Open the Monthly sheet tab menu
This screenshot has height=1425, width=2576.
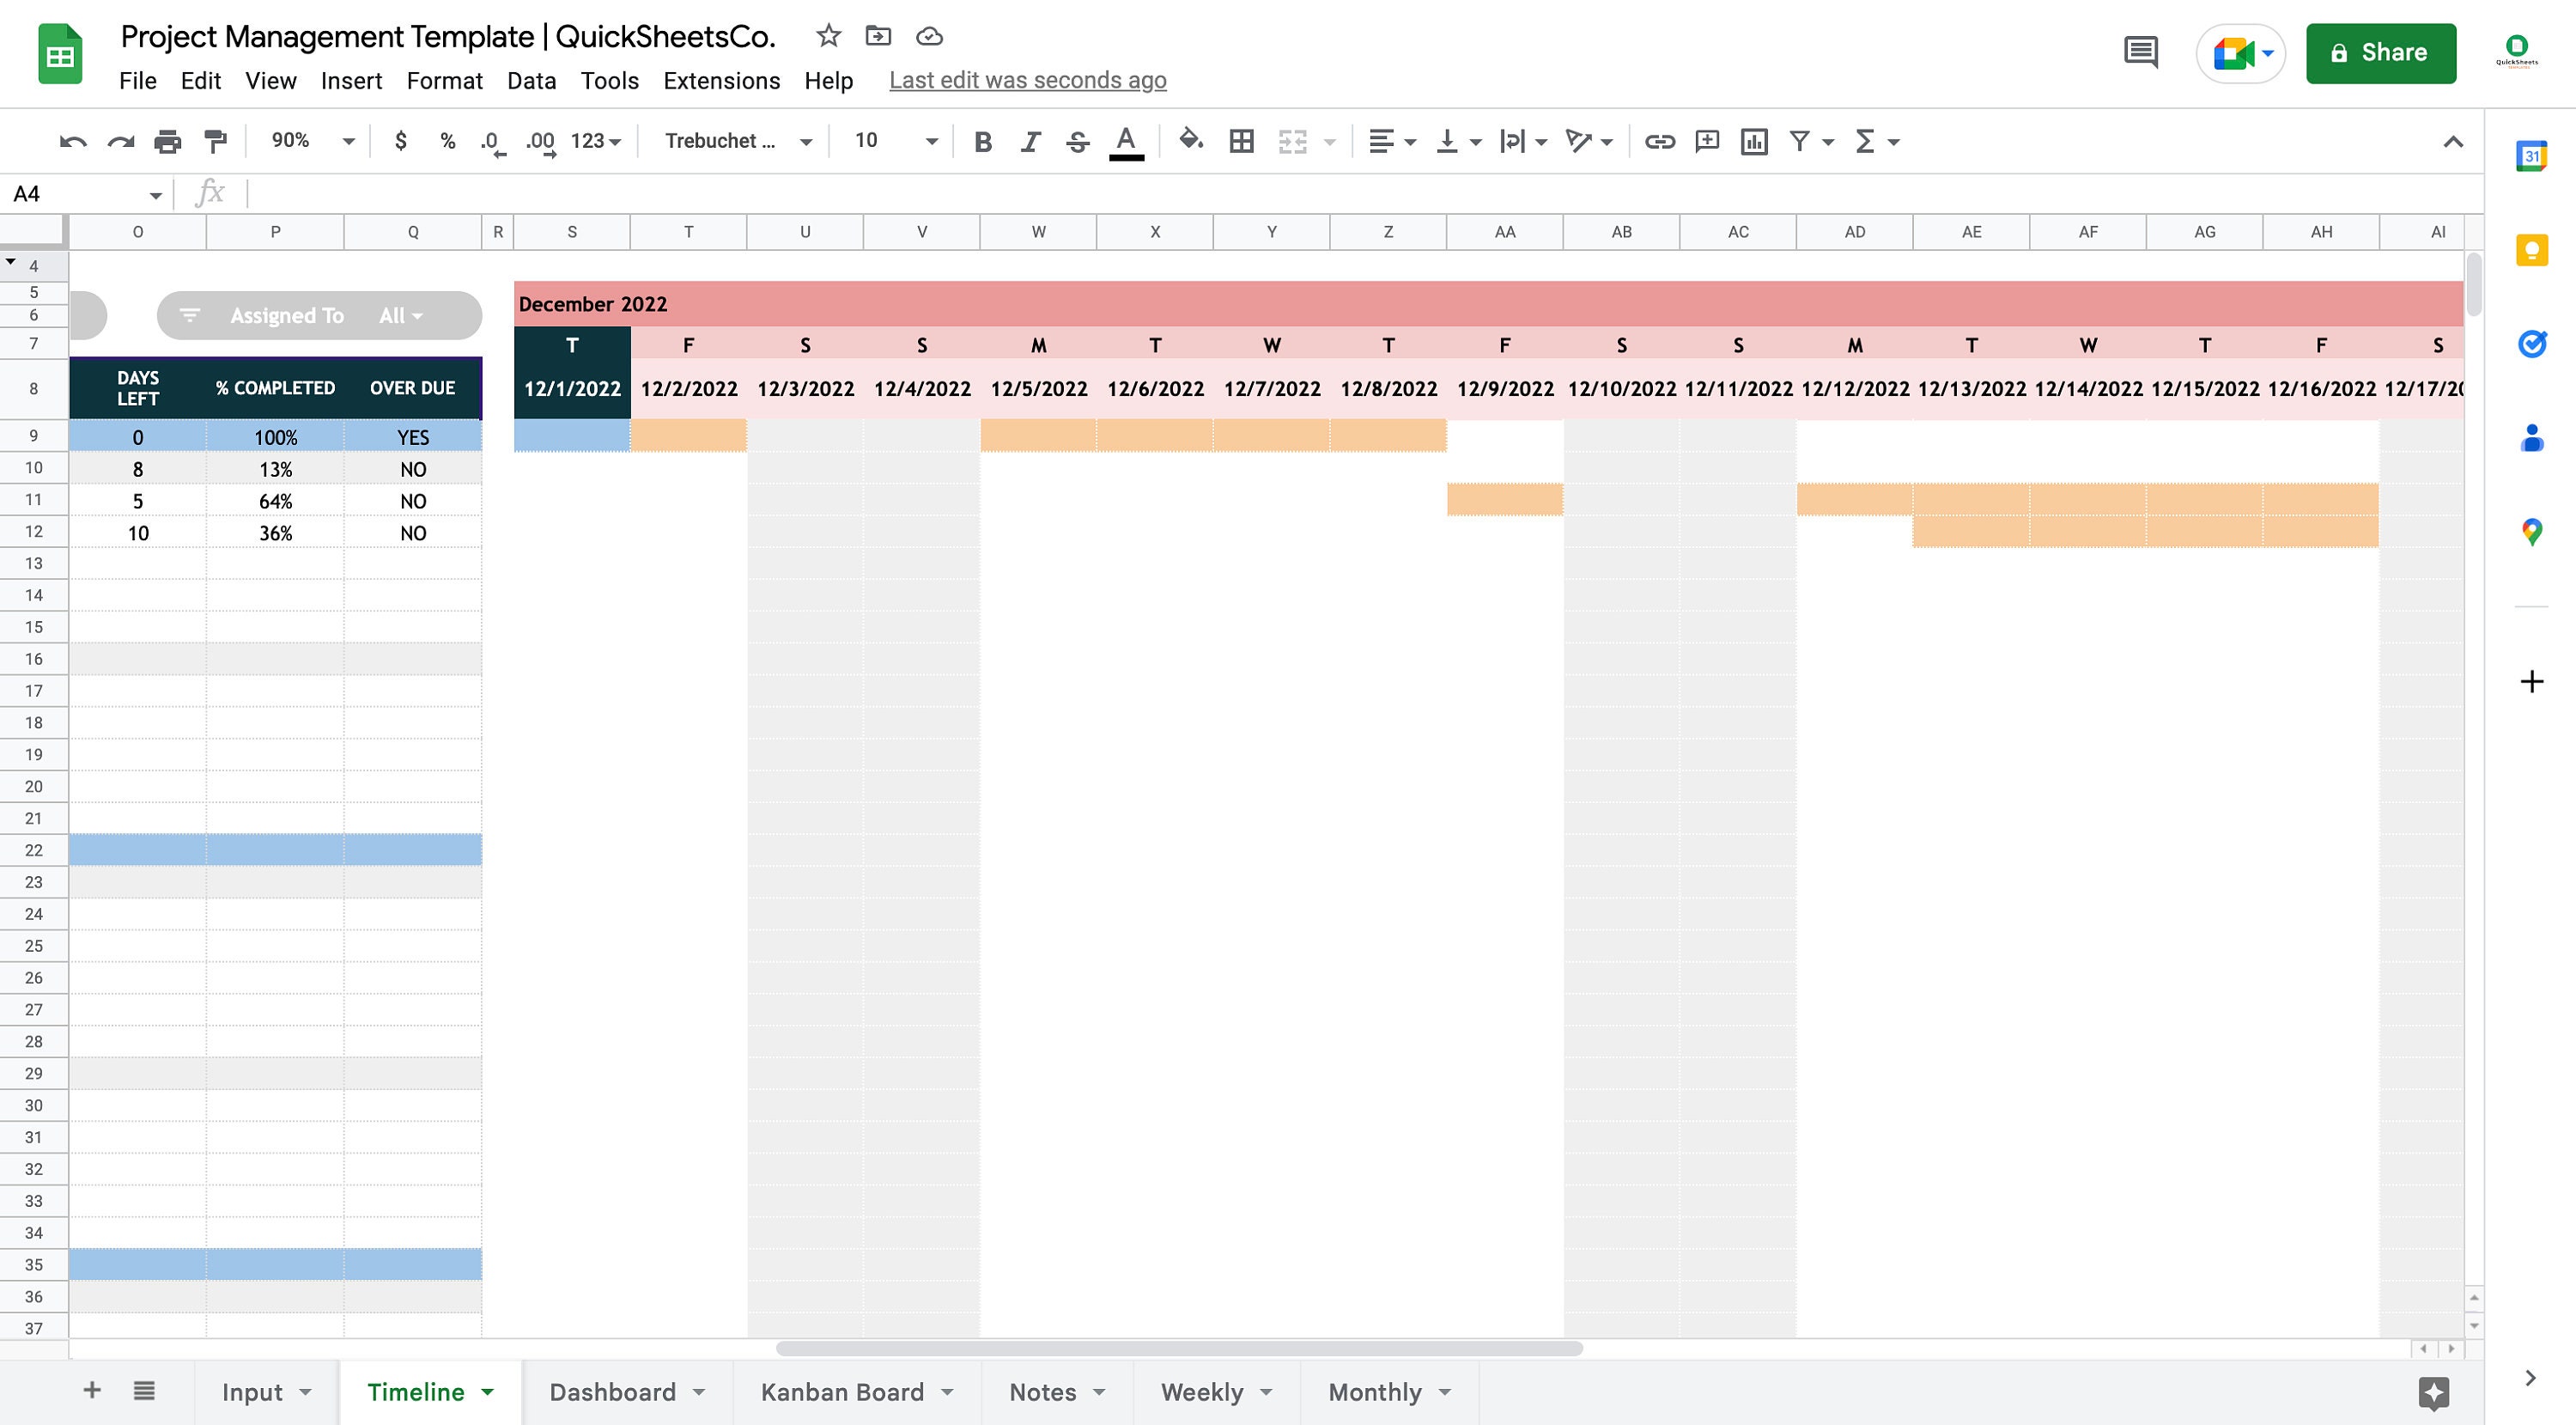[1444, 1391]
